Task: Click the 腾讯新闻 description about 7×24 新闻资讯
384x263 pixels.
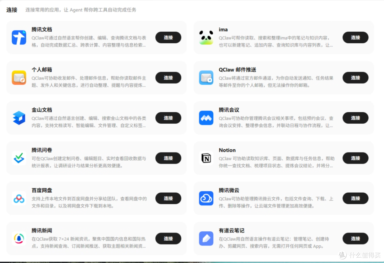Action: (x=89, y=242)
